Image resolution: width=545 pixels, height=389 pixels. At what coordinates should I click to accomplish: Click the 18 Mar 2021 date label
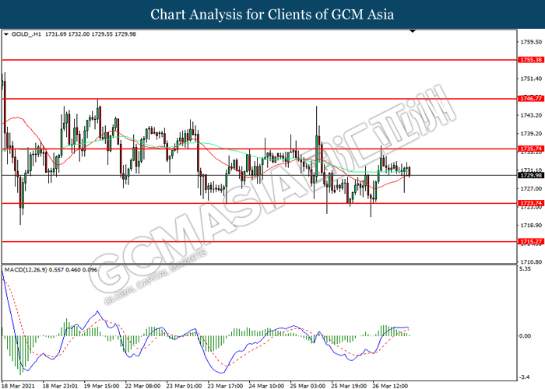(19, 386)
